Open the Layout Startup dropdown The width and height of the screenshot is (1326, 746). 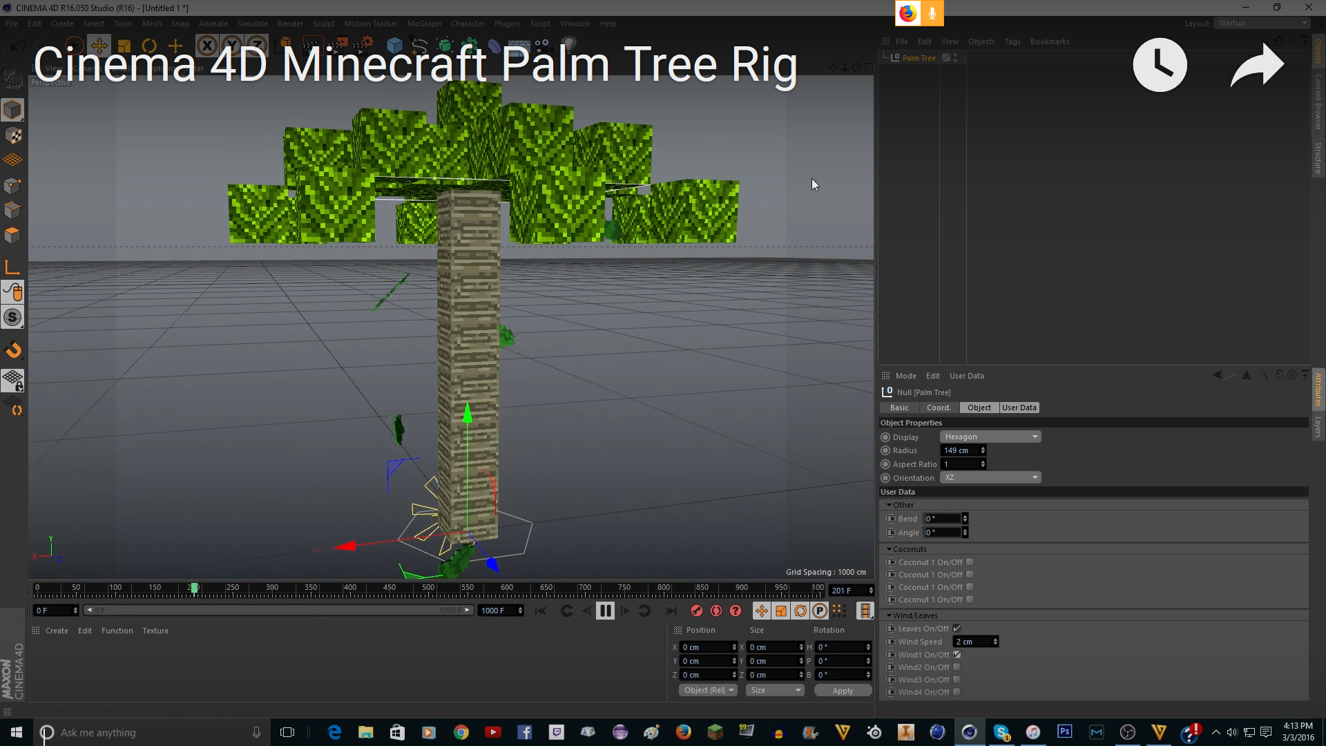pyautogui.click(x=1262, y=23)
